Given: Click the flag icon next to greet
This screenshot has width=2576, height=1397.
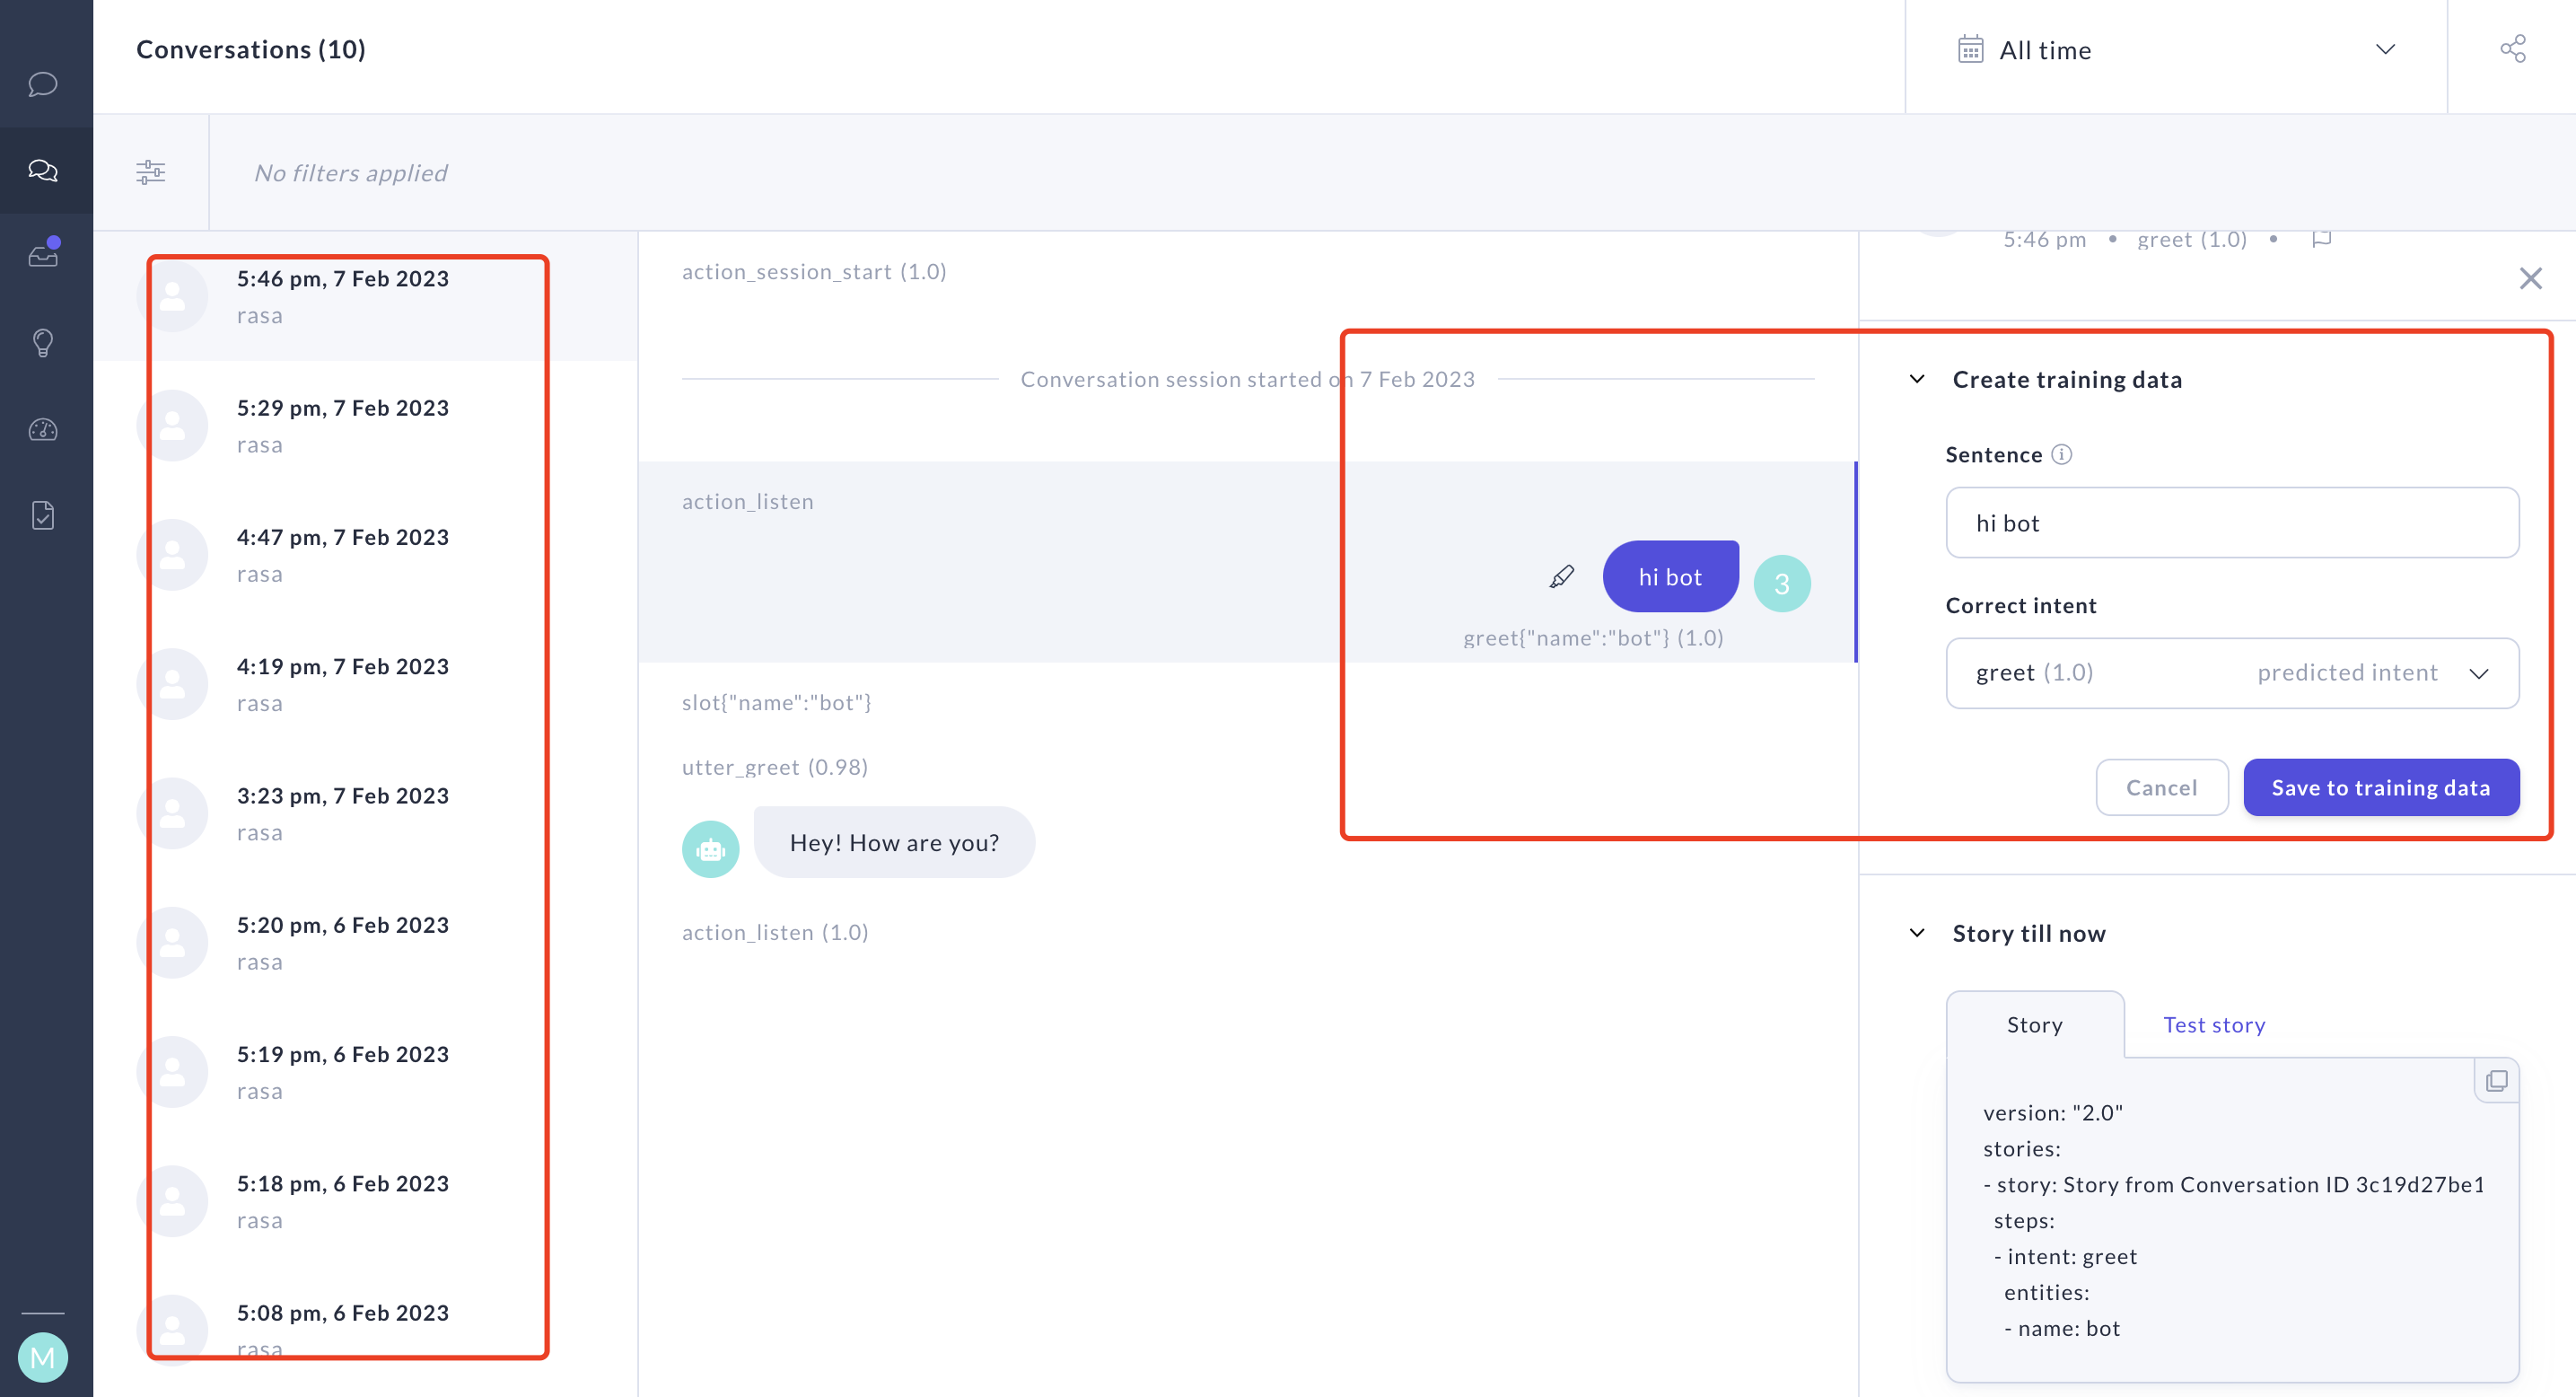Looking at the screenshot, I should coord(2321,239).
